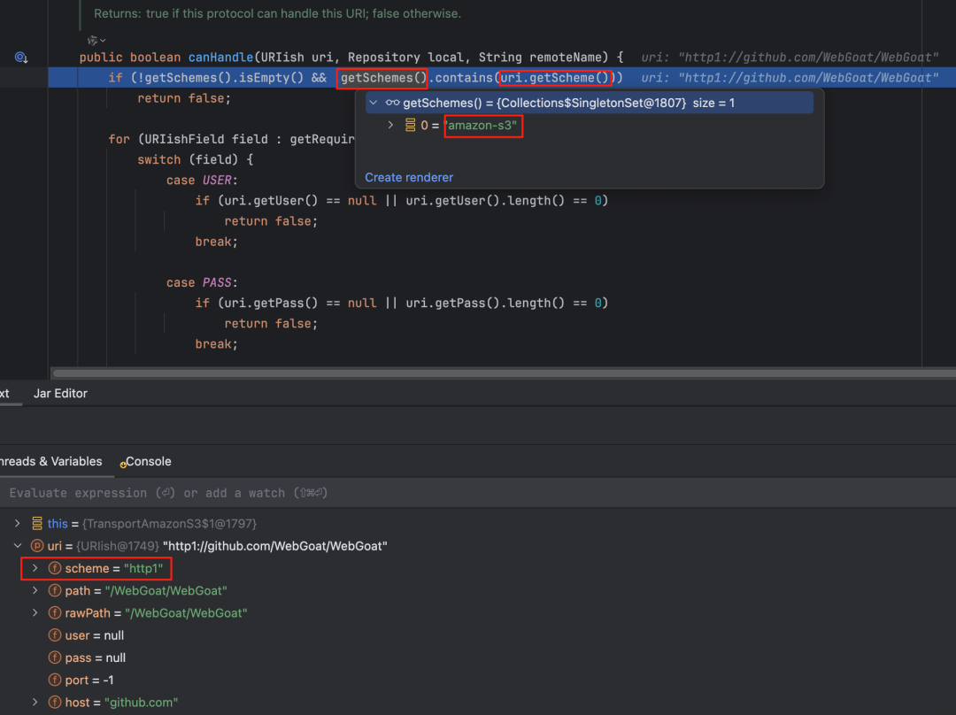The width and height of the screenshot is (956, 715).
Task: Select the port = -1 row
Action: (x=478, y=680)
